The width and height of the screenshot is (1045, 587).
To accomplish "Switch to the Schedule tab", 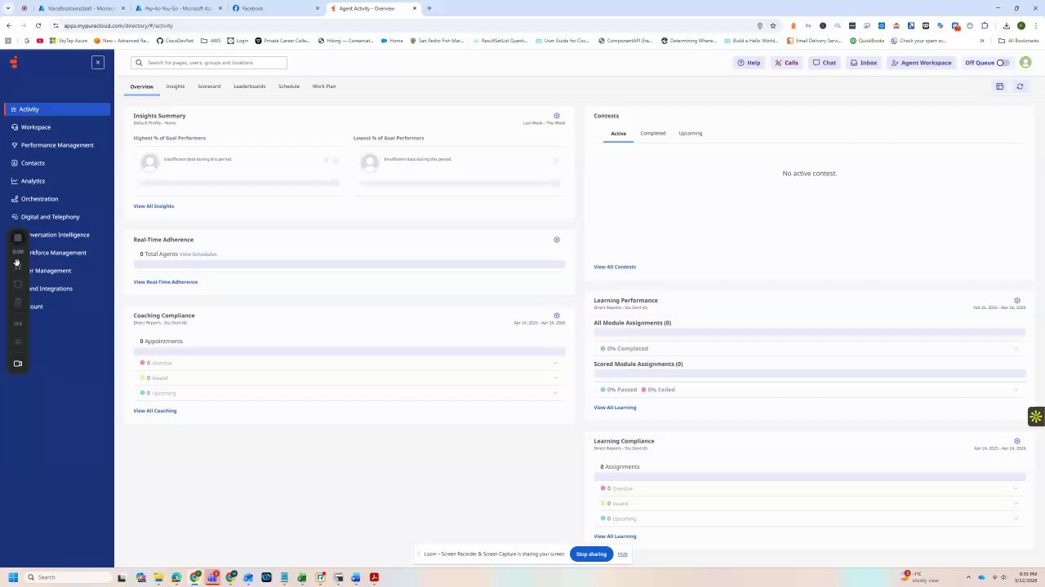I will pos(289,86).
